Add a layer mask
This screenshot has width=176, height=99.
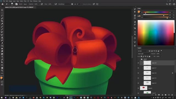(x=159, y=95)
